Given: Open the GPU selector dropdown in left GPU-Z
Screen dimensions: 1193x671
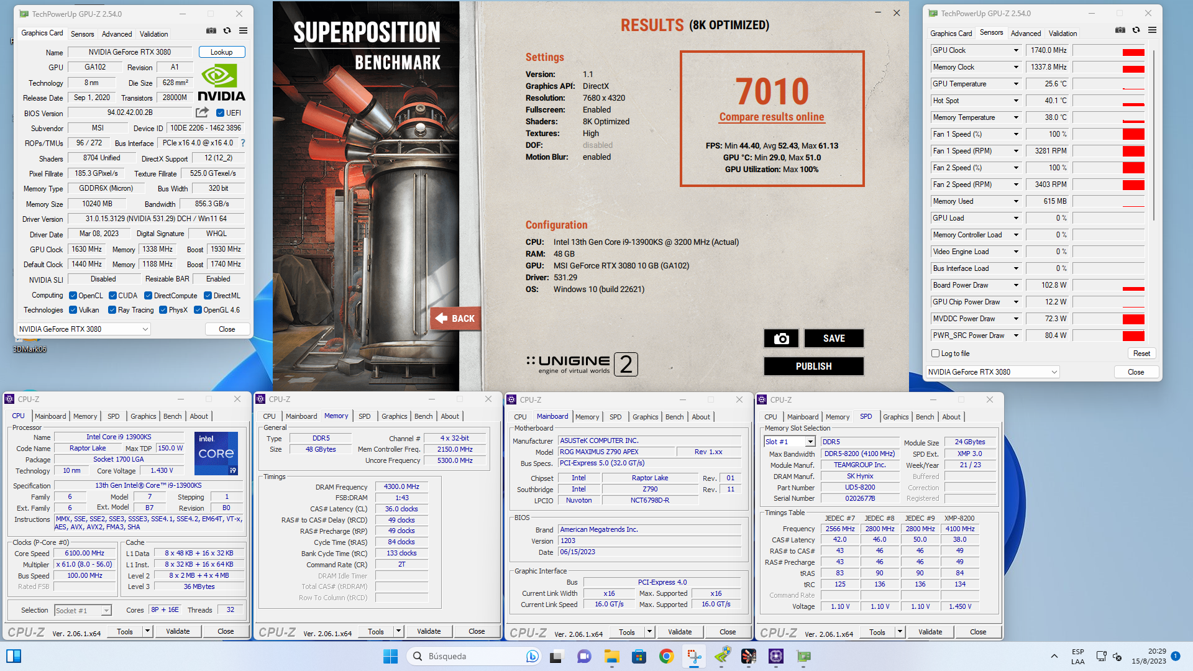Looking at the screenshot, I should click(84, 329).
